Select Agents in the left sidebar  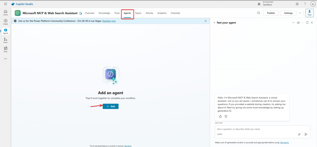[6, 31]
